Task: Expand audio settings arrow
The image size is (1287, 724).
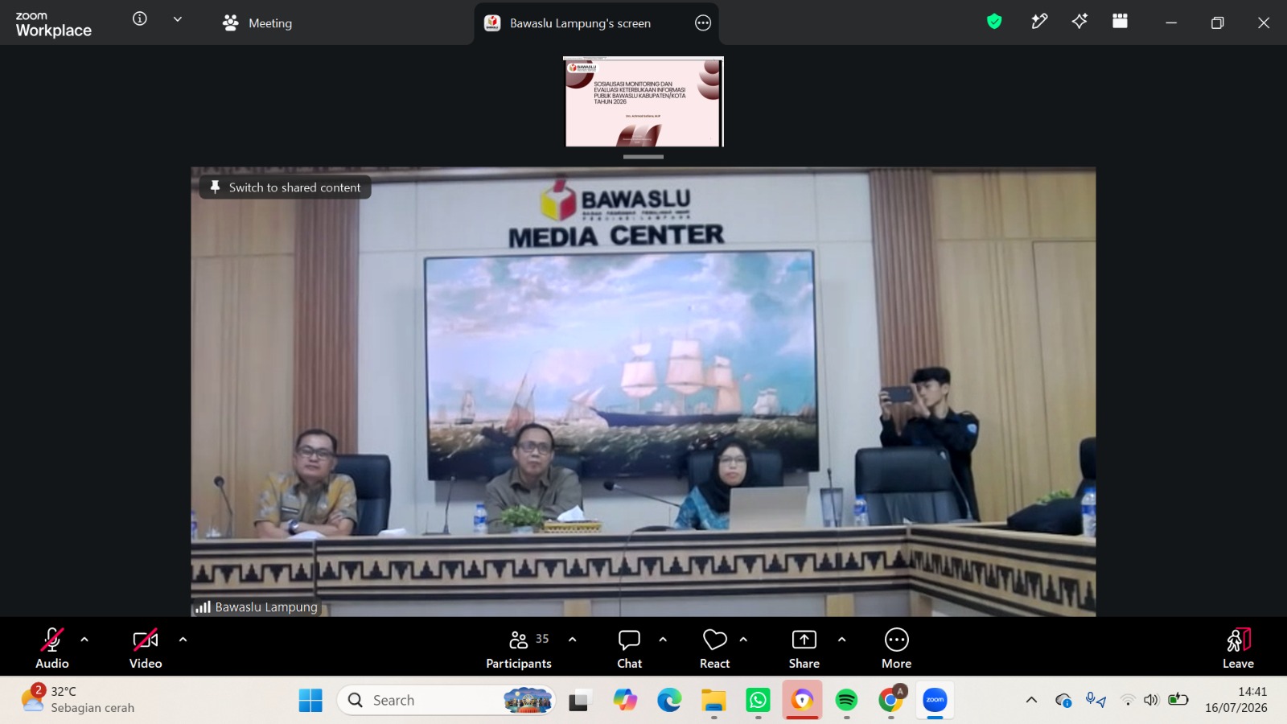Action: pos(84,640)
